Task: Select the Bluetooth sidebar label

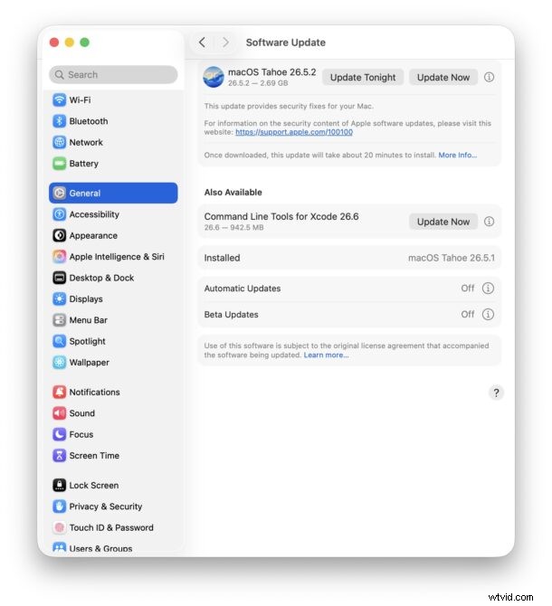Action: (x=89, y=122)
